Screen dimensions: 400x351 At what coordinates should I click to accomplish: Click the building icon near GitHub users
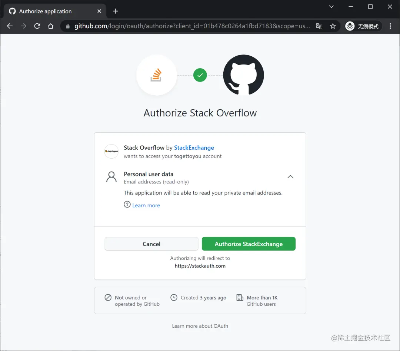coord(240,298)
